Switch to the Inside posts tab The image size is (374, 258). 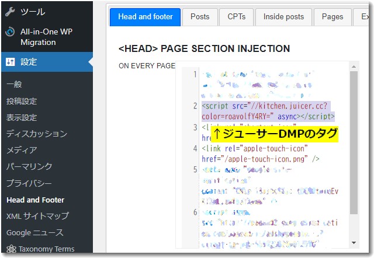click(283, 17)
